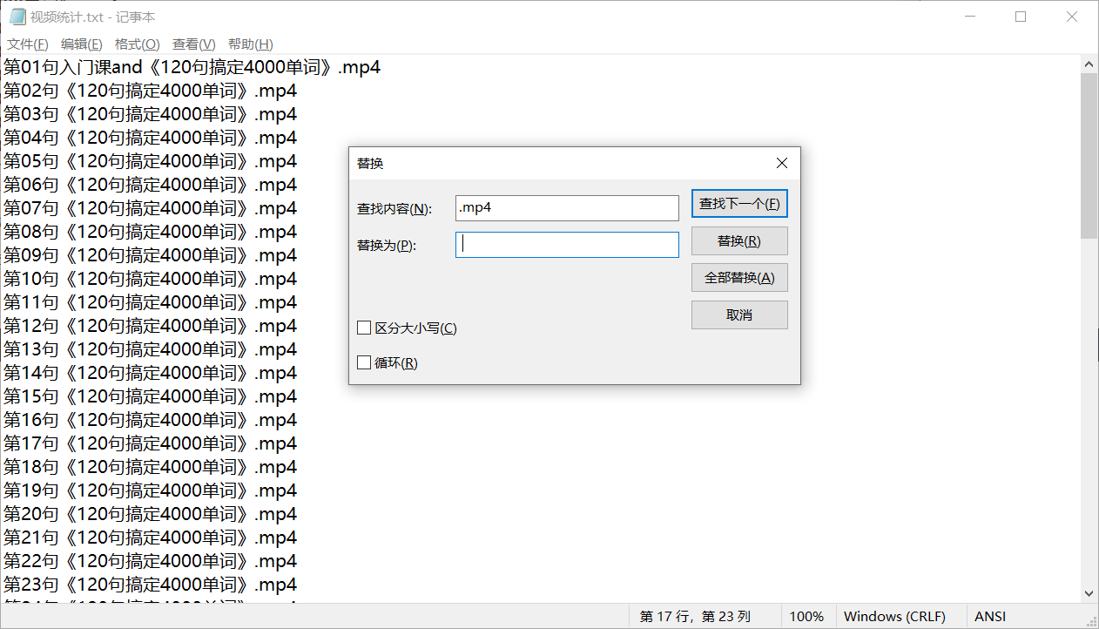Click the line starting with 第07句

150,208
